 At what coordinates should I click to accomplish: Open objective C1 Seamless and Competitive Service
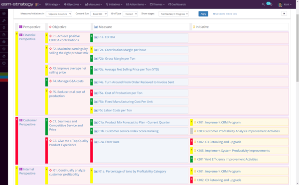click(x=66, y=125)
